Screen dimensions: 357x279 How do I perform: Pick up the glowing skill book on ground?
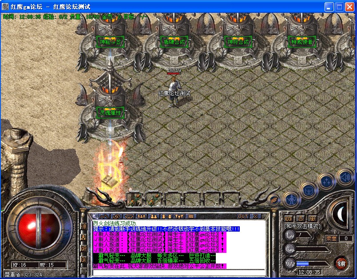(x=110, y=181)
